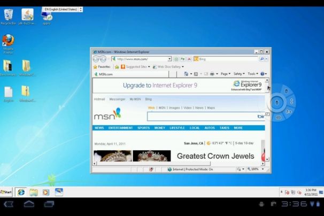324x216 pixels.
Task: Click the vertical scrollbar down arrow in IE
Action: coord(267,159)
